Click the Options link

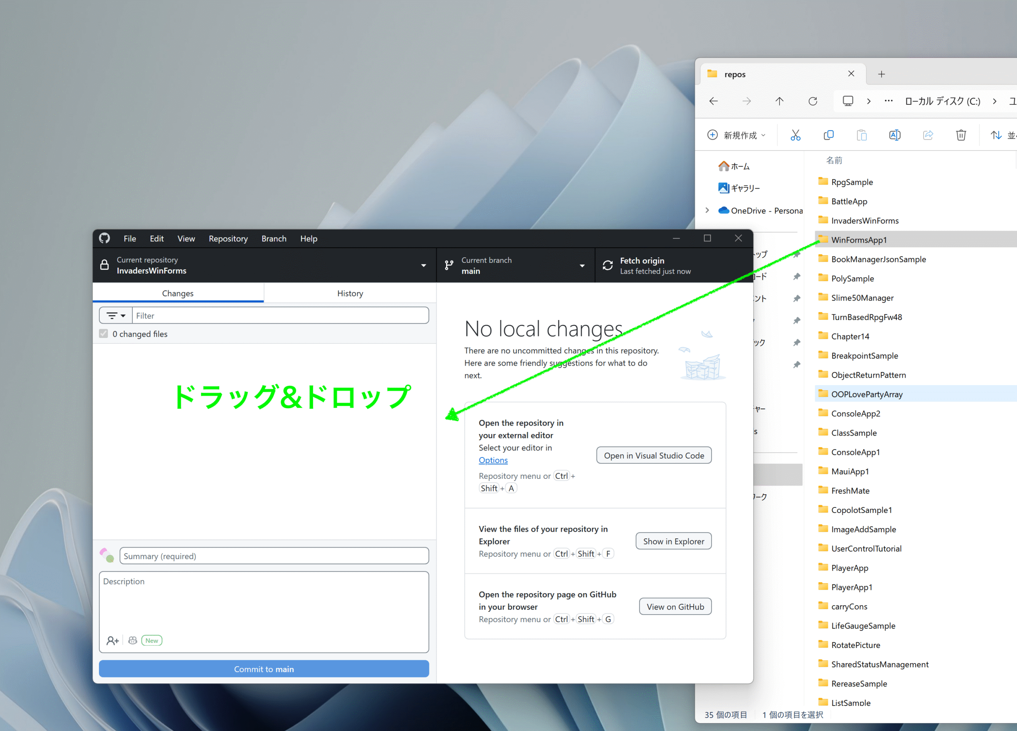(493, 460)
